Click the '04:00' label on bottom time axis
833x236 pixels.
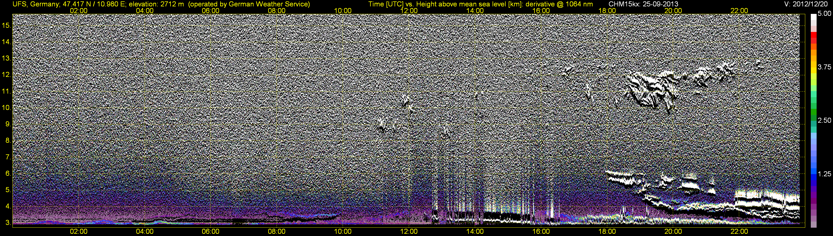[145, 232]
